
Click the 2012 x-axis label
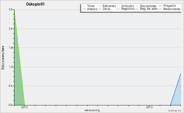[x=25, y=107]
